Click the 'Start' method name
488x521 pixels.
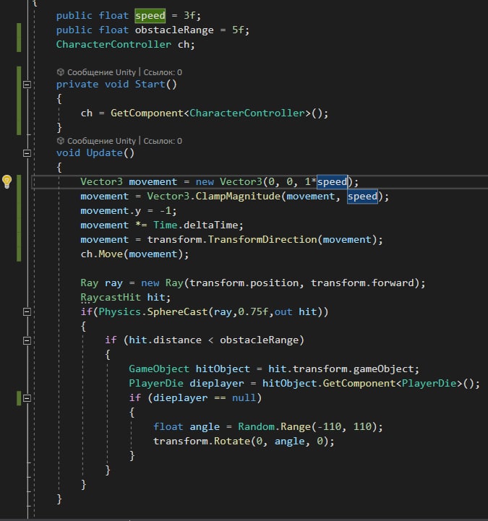(x=150, y=84)
